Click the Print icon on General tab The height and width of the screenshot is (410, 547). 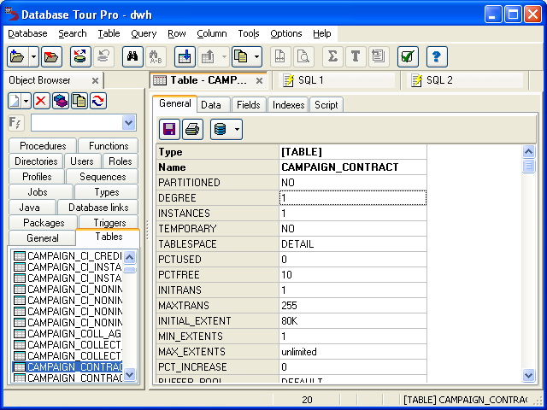click(192, 129)
